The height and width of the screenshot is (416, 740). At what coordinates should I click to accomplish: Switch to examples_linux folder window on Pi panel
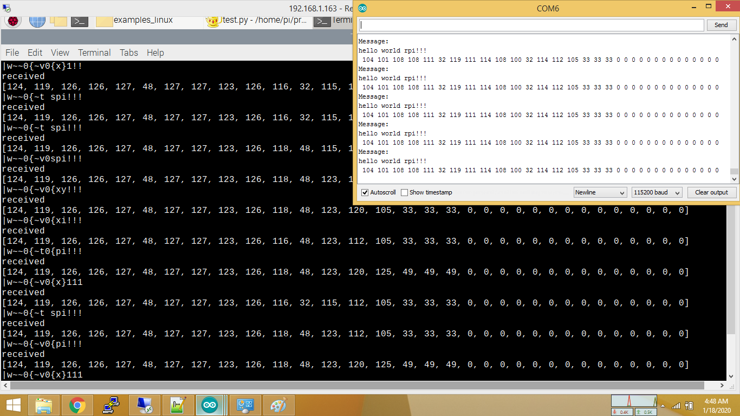click(134, 21)
